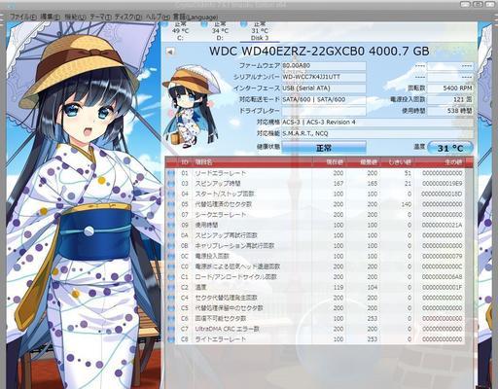Image resolution: width=498 pixels, height=389 pixels.
Task: Open the テーマ (Theme) menu
Action: coord(100,17)
